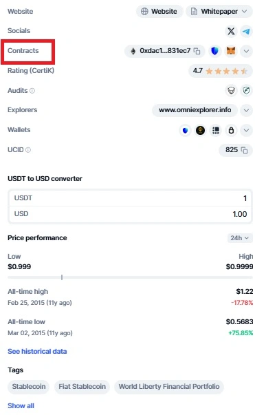This screenshot has height=415, width=255.
Task: Add token via MetaMask fox icon
Action: [x=231, y=51]
